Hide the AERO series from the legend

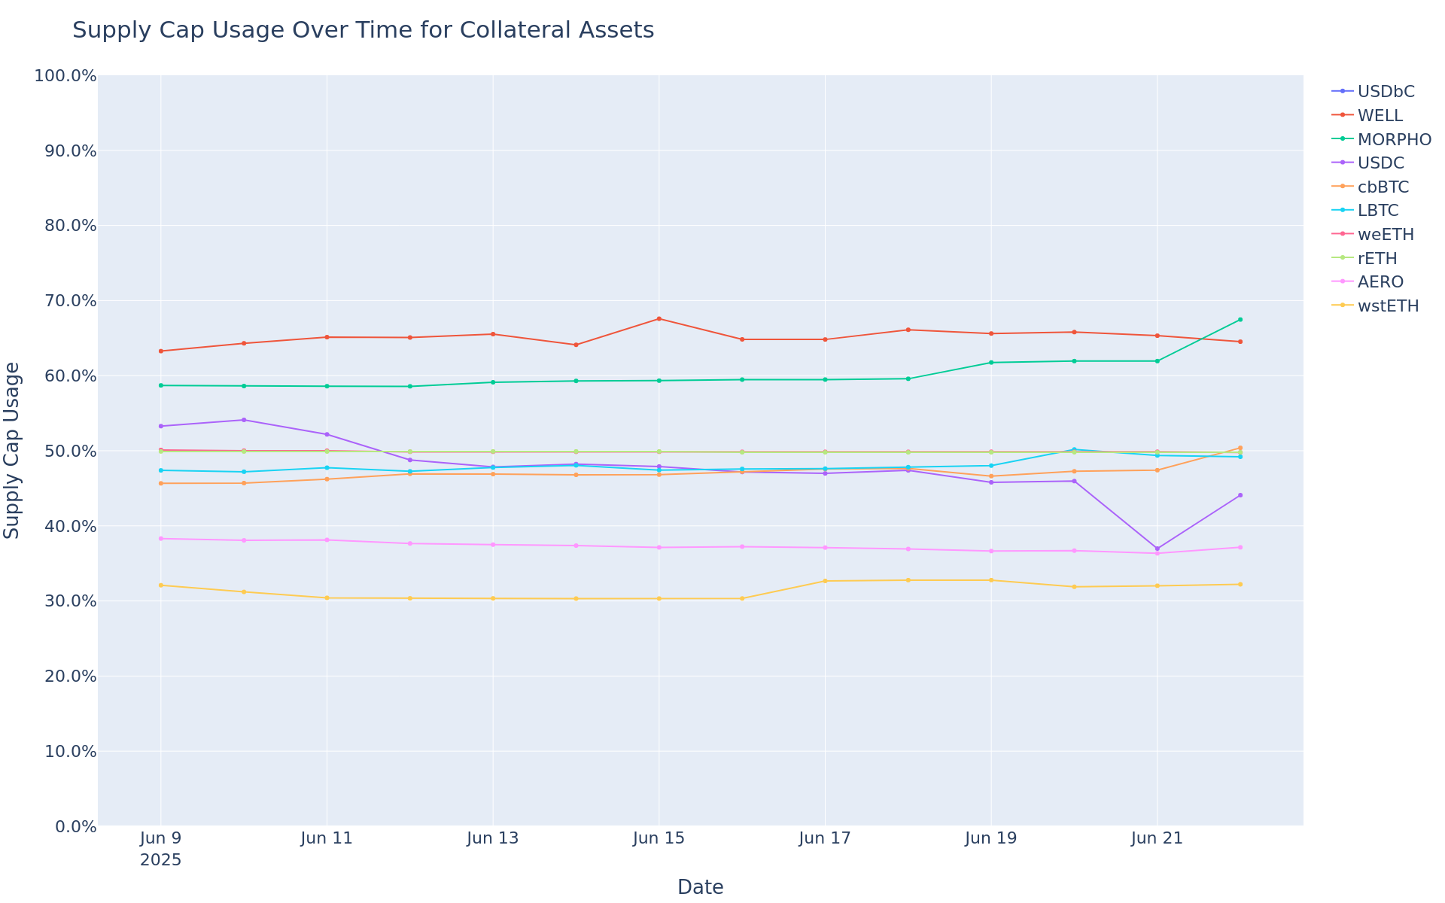point(1380,282)
